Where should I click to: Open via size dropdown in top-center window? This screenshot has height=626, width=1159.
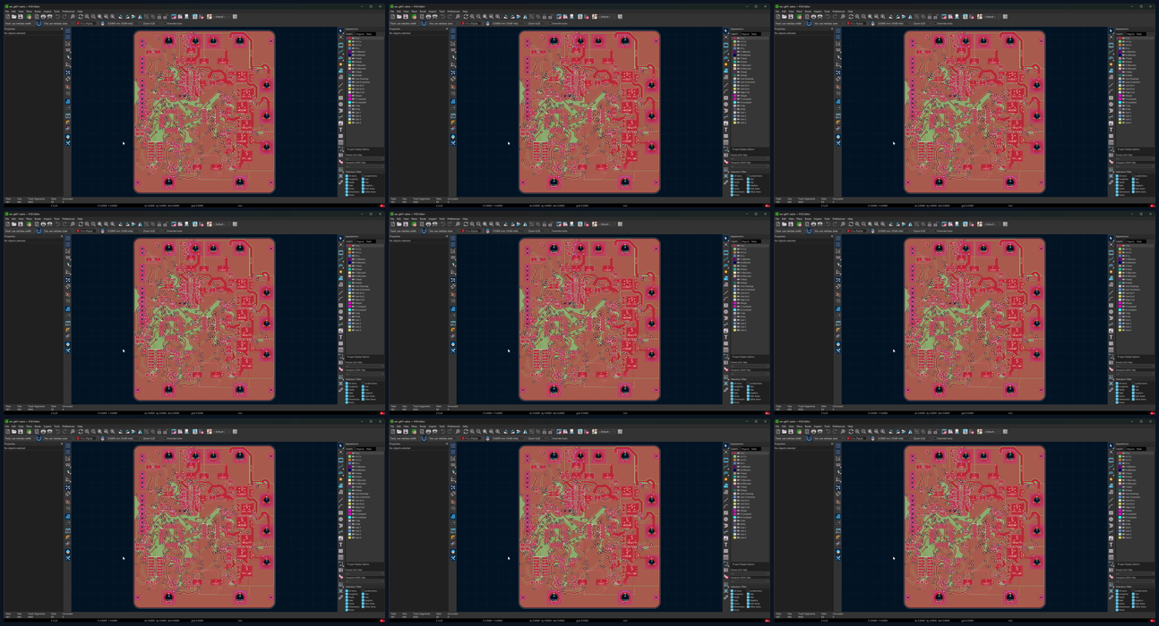click(x=444, y=23)
